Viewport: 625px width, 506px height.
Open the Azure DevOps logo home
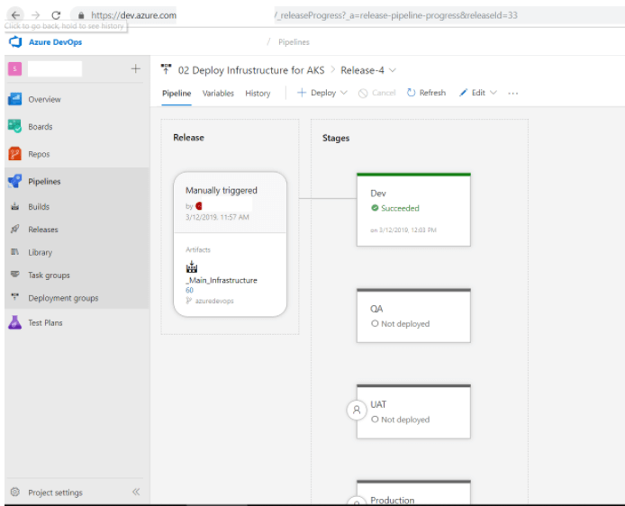[15, 41]
